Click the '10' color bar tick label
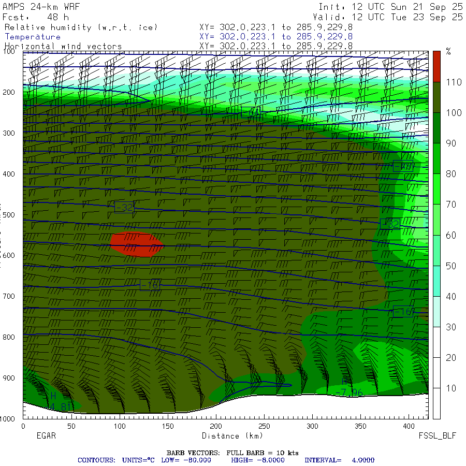The height and width of the screenshot is (466, 466). click(x=451, y=388)
